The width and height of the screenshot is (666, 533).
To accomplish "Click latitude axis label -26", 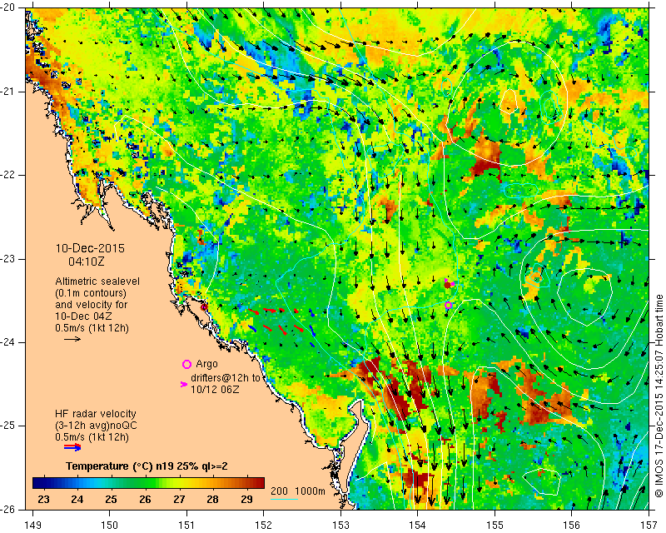I will click(8, 510).
